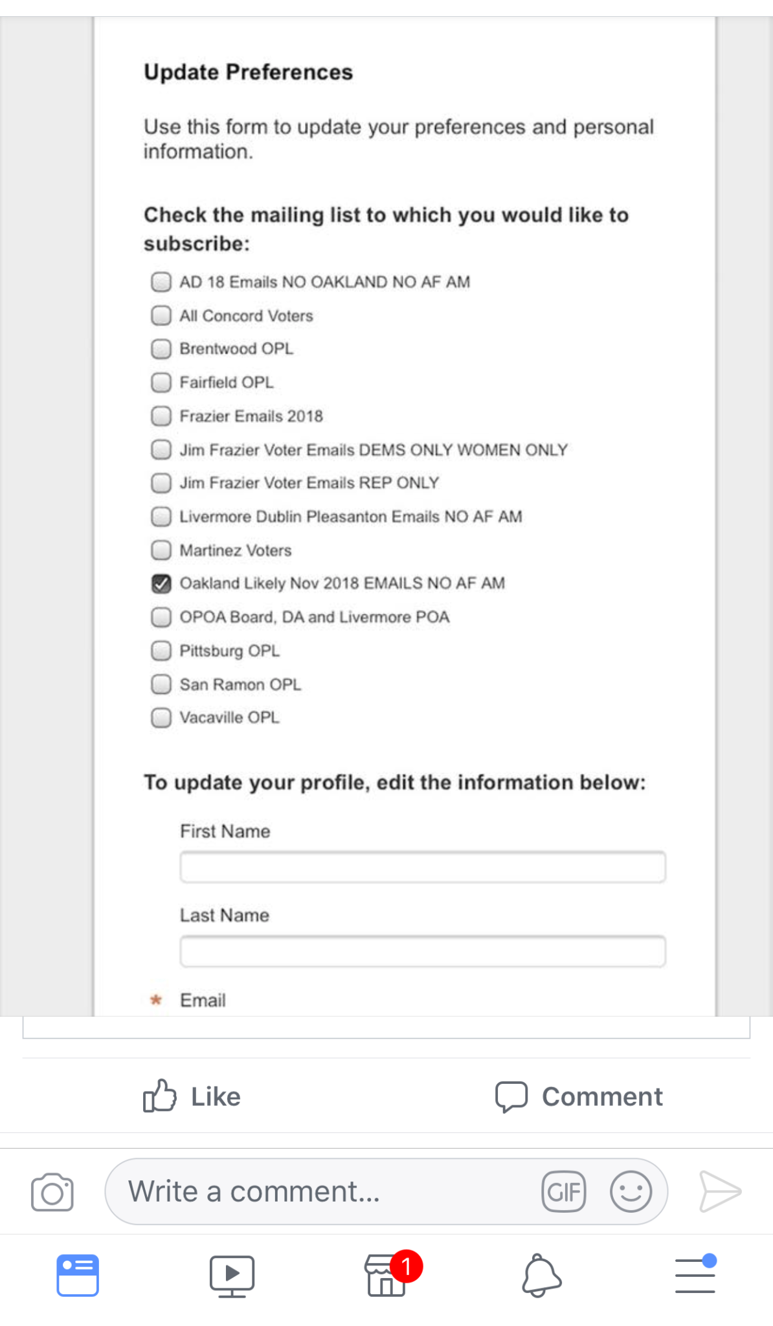This screenshot has width=773, height=1326.
Task: Click the Last Name field
Action: tap(422, 951)
